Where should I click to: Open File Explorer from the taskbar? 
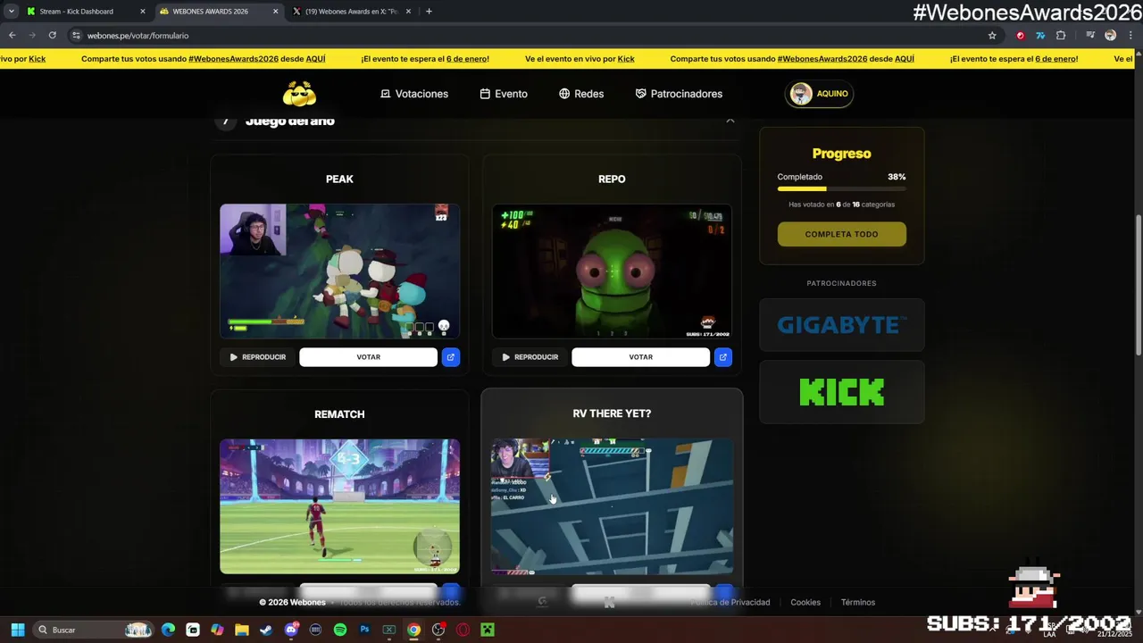click(241, 630)
